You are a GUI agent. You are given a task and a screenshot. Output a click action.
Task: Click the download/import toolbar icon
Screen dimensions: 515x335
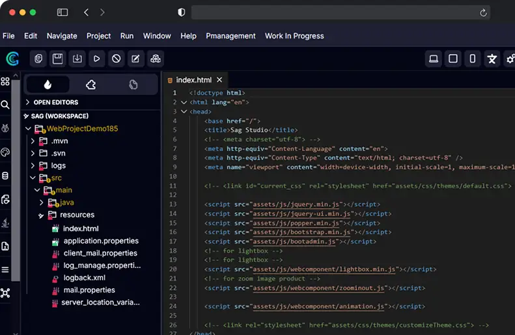point(77,59)
